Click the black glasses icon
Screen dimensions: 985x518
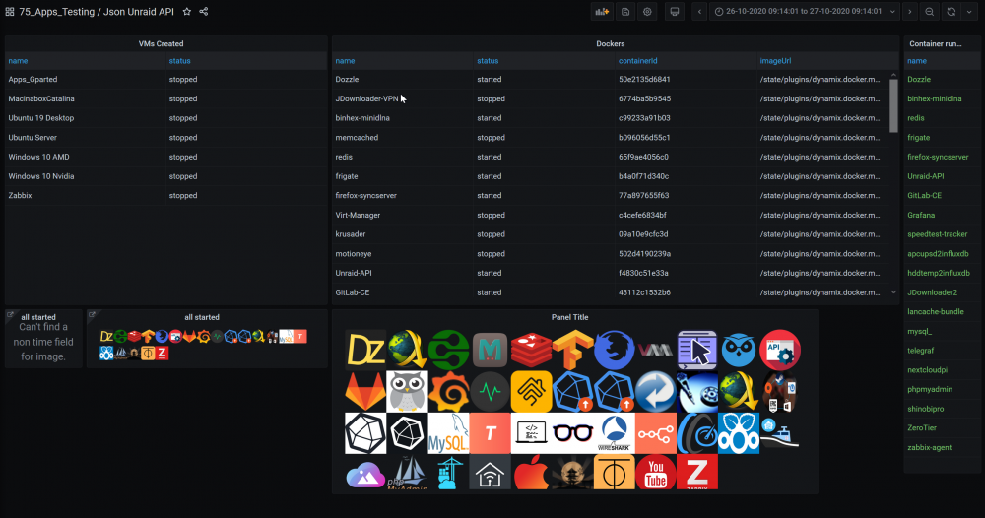(x=572, y=433)
